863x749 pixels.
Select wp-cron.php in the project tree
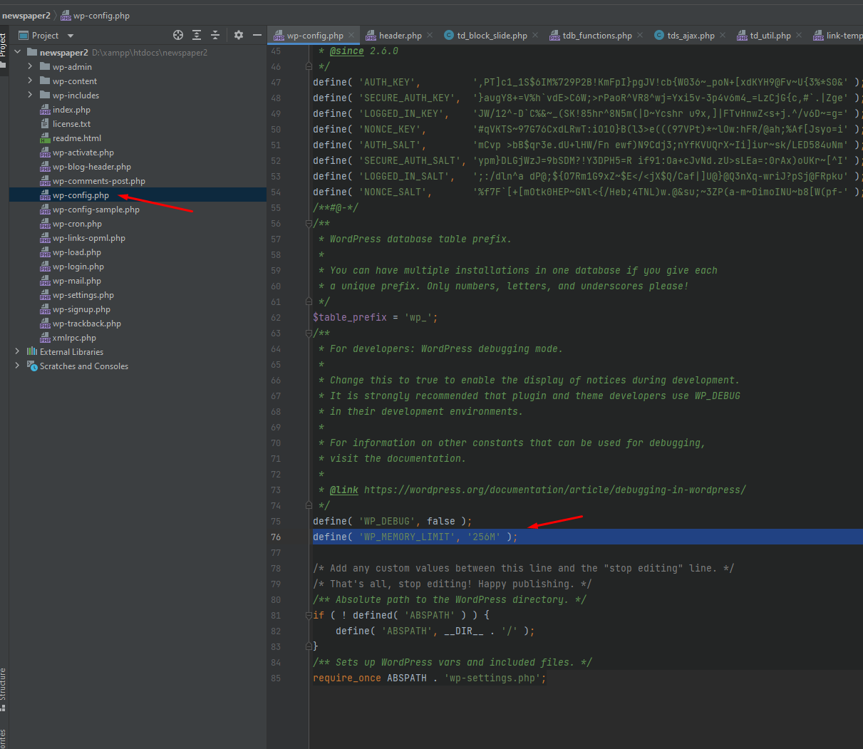point(77,224)
